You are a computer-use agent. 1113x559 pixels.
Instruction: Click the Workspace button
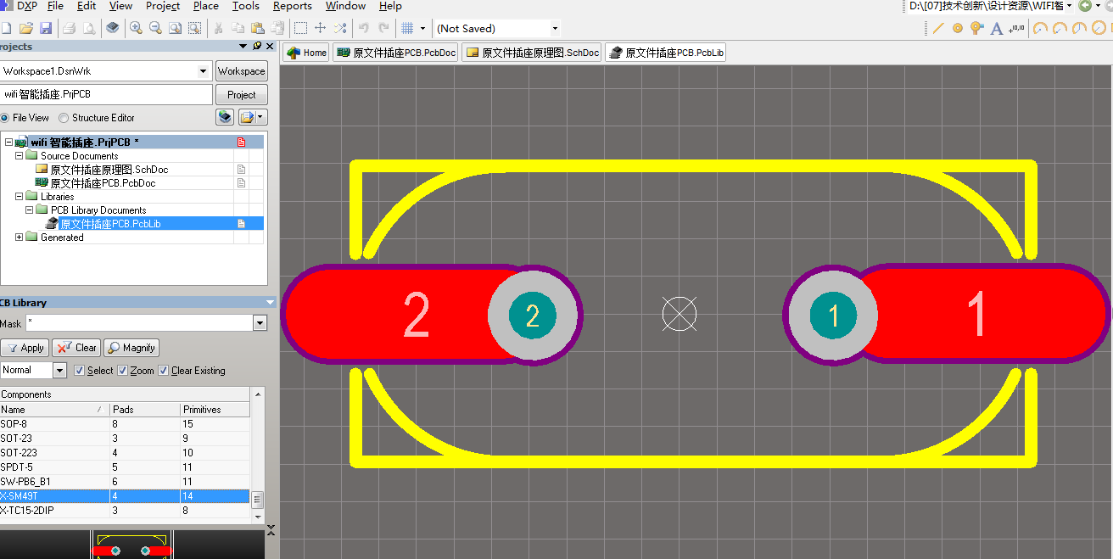pos(242,71)
